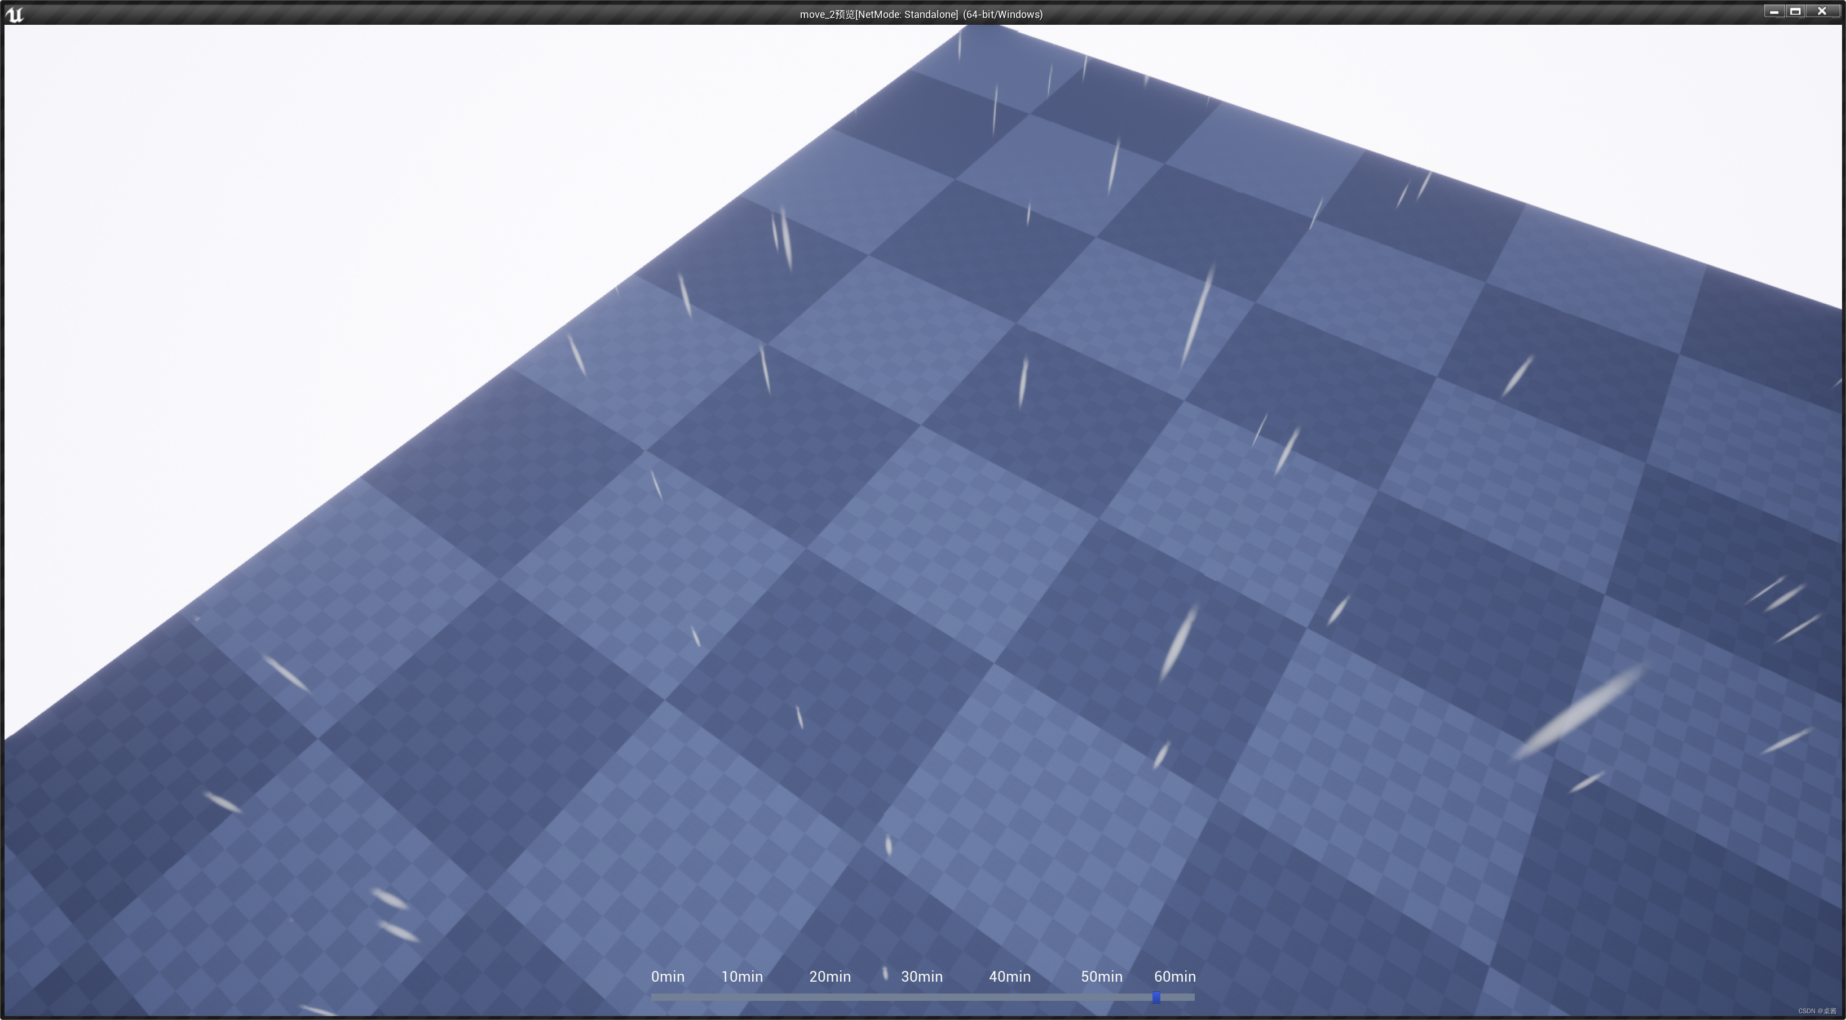Click the Unreal Engine logo icon

[x=14, y=14]
